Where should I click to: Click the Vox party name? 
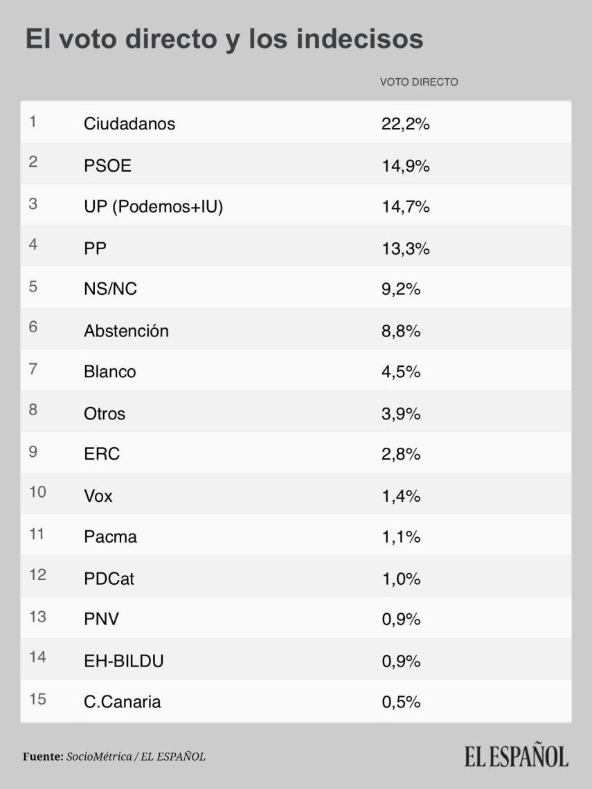pos(98,496)
